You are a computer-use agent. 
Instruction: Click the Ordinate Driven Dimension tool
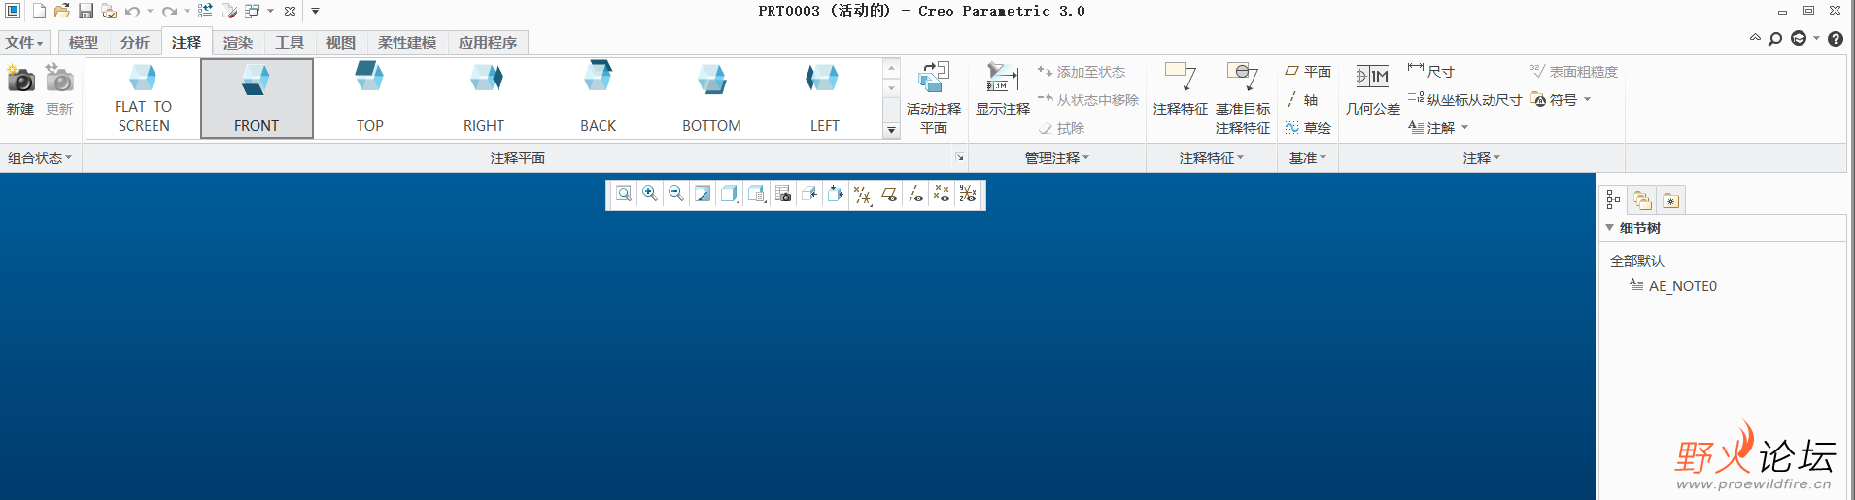[x=1464, y=100]
